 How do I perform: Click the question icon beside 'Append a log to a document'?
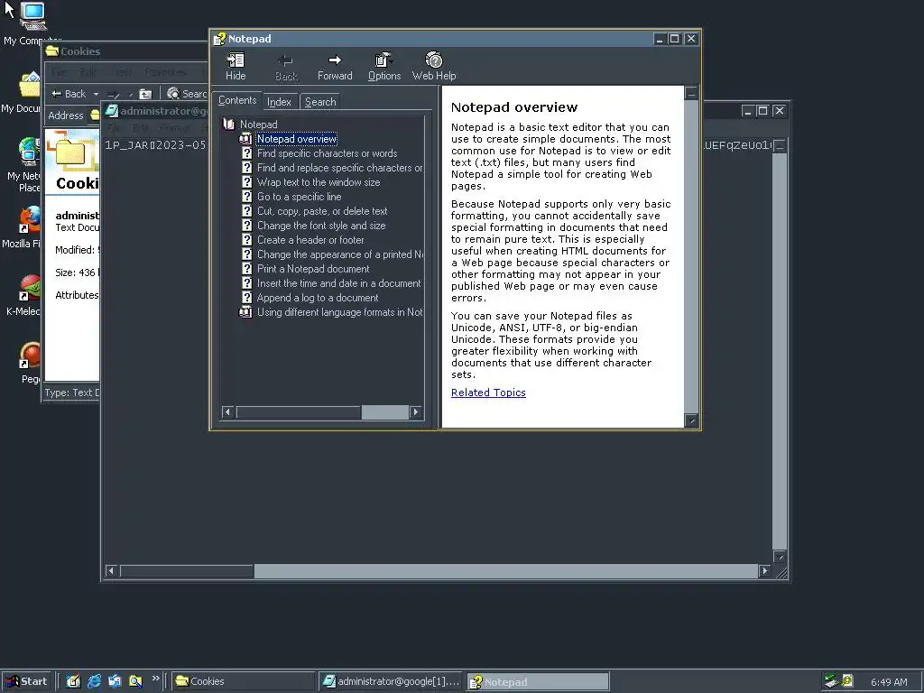point(247,297)
